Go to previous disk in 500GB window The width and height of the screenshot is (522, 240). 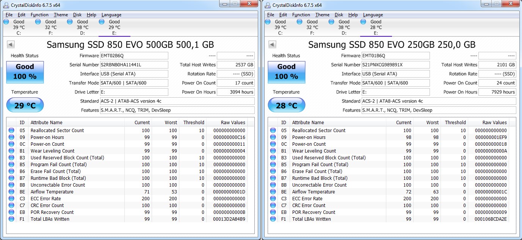point(11,45)
